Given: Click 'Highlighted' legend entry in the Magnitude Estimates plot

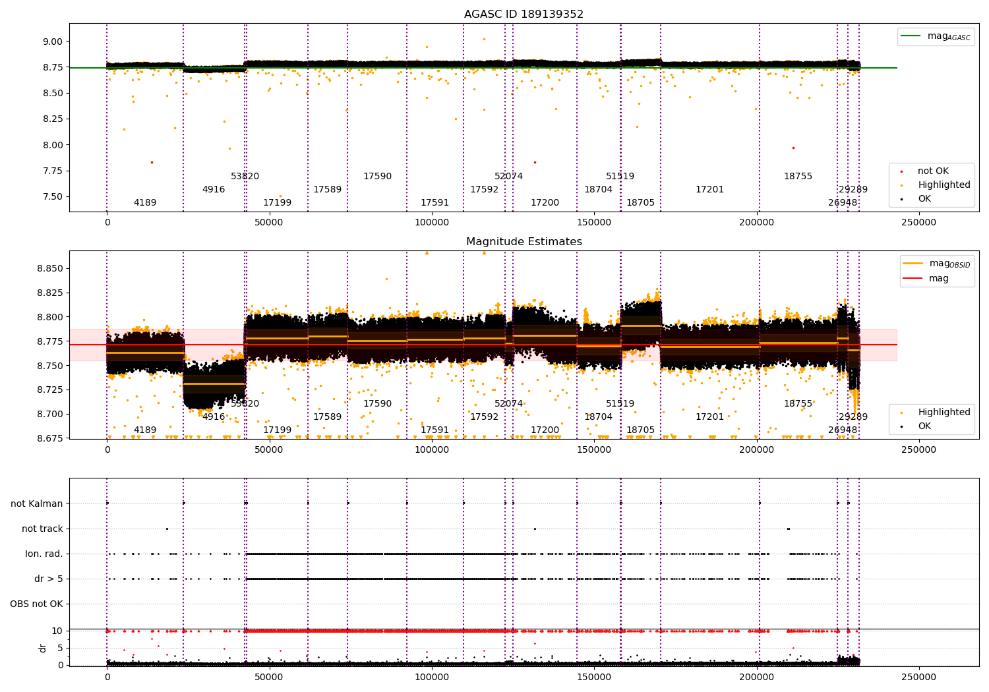Looking at the screenshot, I should 936,413.
